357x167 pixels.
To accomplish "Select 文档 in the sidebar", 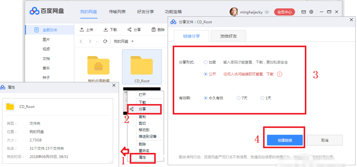I will (x=46, y=59).
